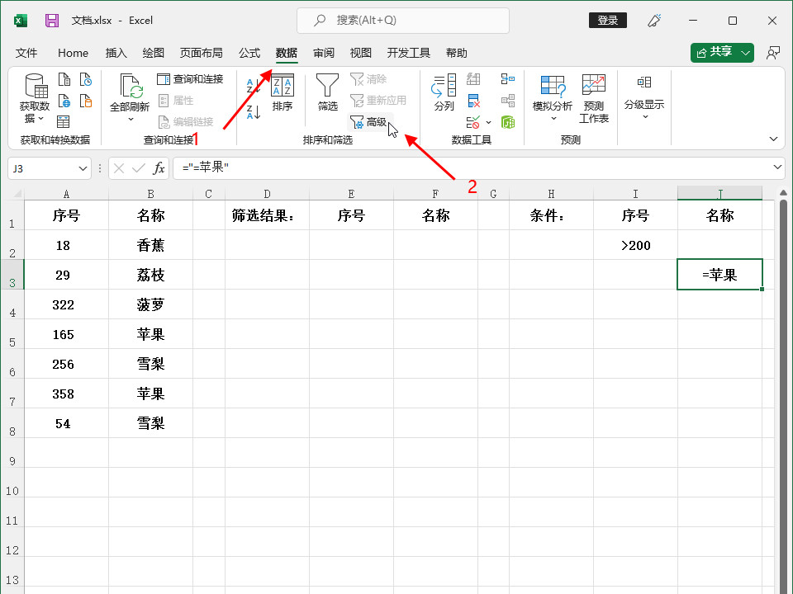This screenshot has width=793, height=594.
Task: Click the Properties (属性) button
Action: tap(176, 101)
